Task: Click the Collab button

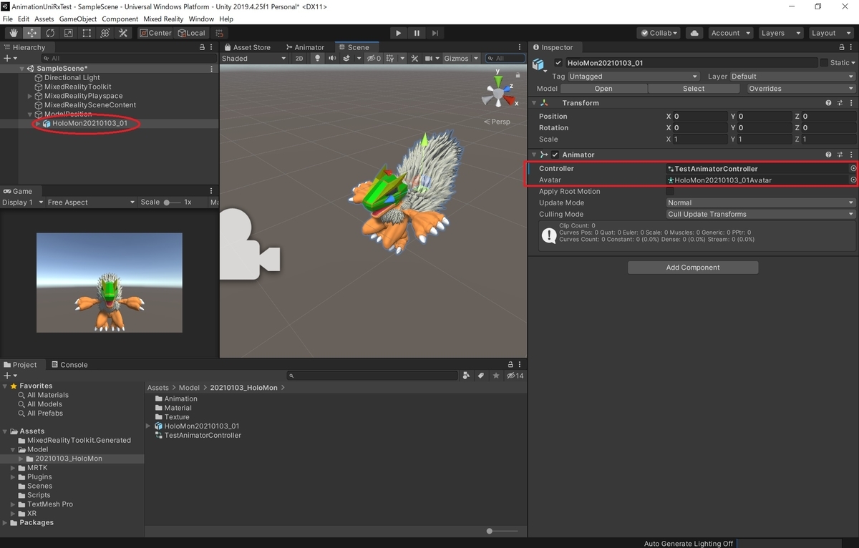Action: coord(659,33)
